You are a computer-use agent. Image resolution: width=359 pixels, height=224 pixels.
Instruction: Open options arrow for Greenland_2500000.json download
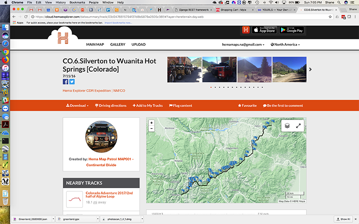tap(53, 219)
